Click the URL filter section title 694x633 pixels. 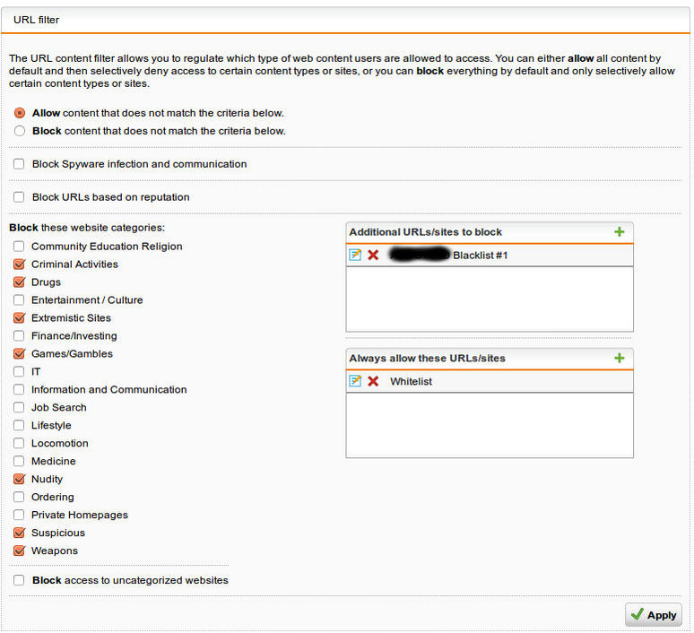pos(36,20)
